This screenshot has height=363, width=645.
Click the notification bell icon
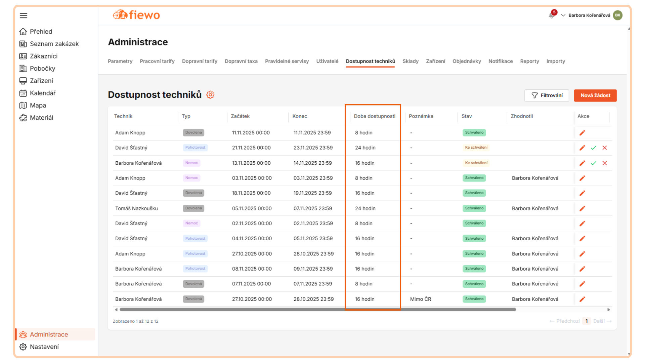click(x=551, y=15)
